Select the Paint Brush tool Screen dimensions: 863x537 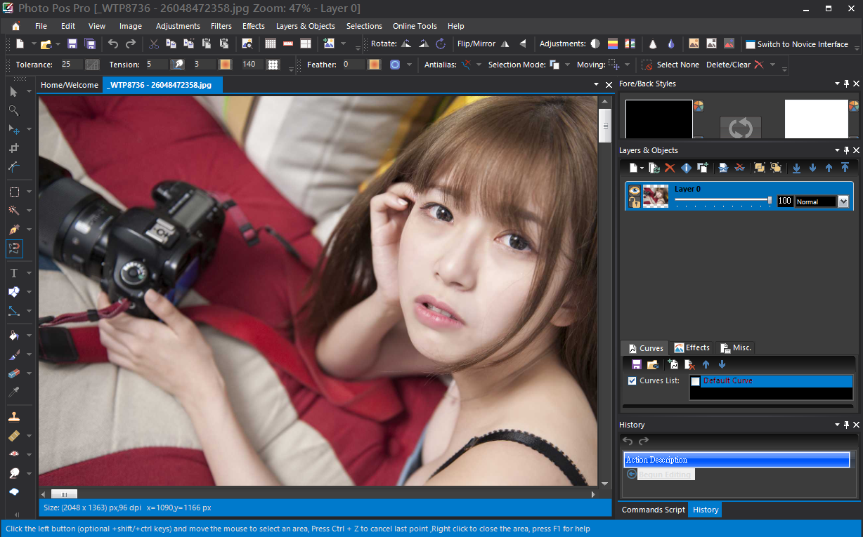point(13,355)
